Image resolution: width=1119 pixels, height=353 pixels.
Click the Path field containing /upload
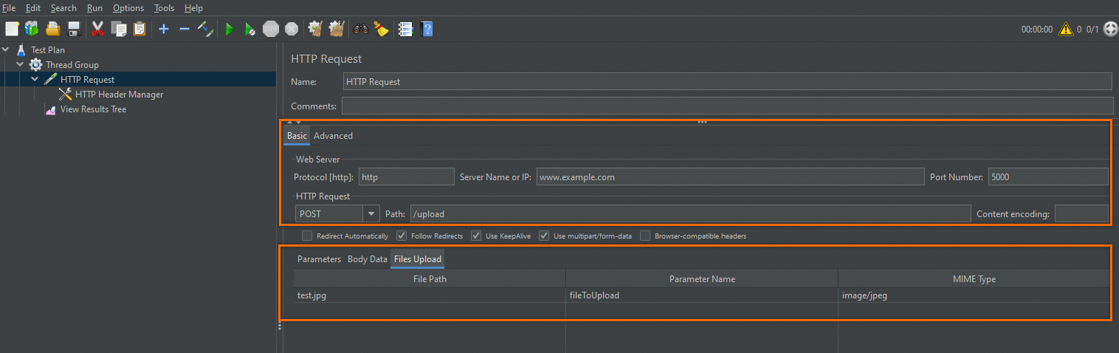pos(690,214)
